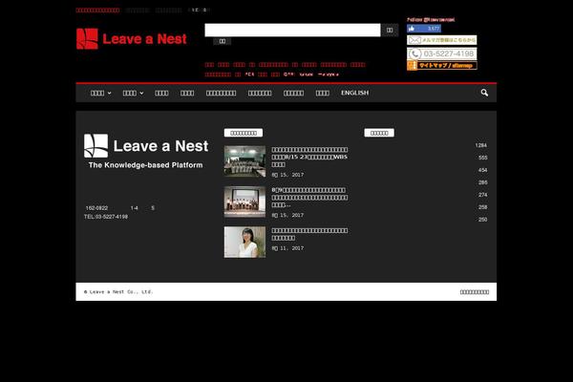
Task: Click the count 274 in the right column
Action: pyautogui.click(x=482, y=195)
